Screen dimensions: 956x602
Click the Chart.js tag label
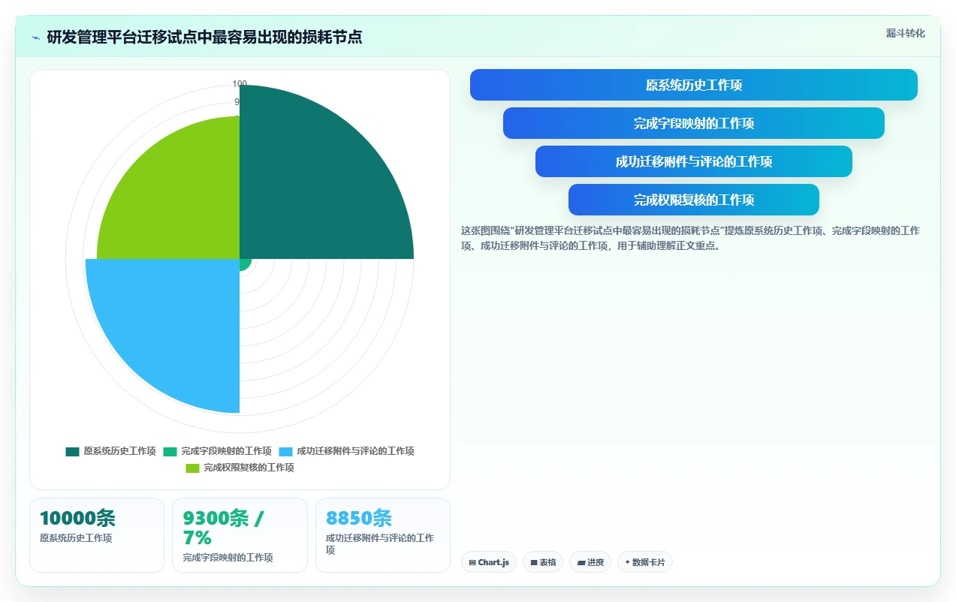493,562
